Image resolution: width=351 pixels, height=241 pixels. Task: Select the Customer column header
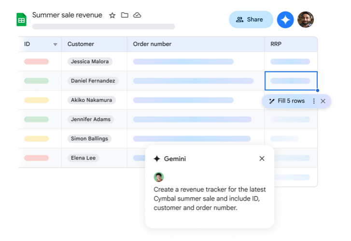tap(81, 44)
